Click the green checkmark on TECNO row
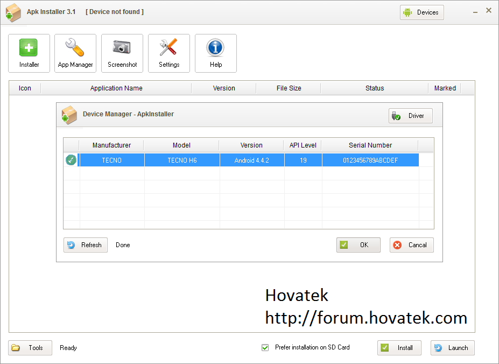The width and height of the screenshot is (499, 364). tap(71, 160)
